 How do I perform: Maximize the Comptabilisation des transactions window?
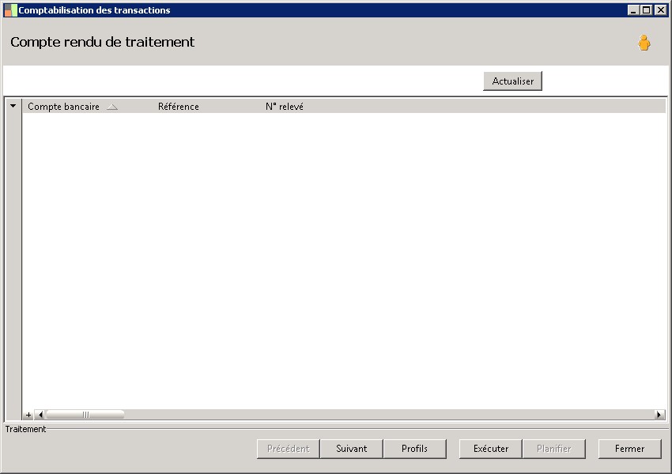point(646,9)
